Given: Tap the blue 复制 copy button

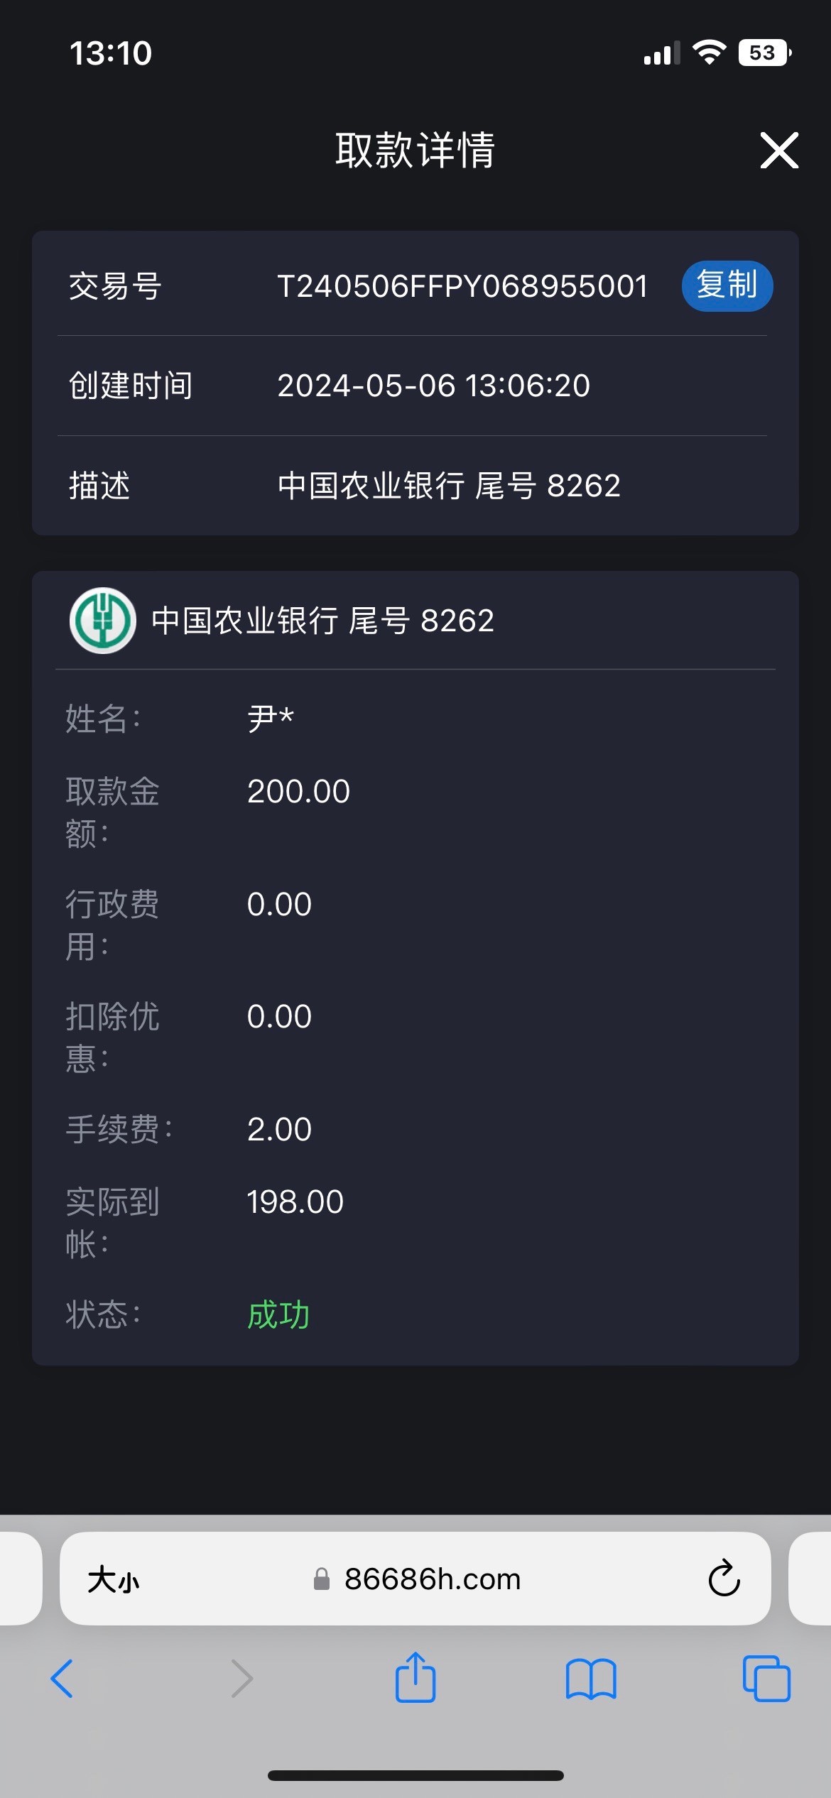Looking at the screenshot, I should coord(727,285).
